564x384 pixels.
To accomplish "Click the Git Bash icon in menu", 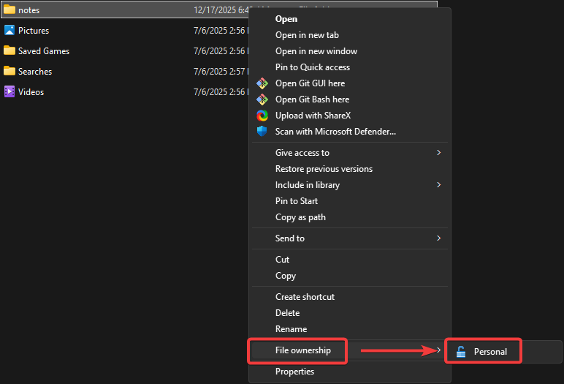I will tap(262, 99).
